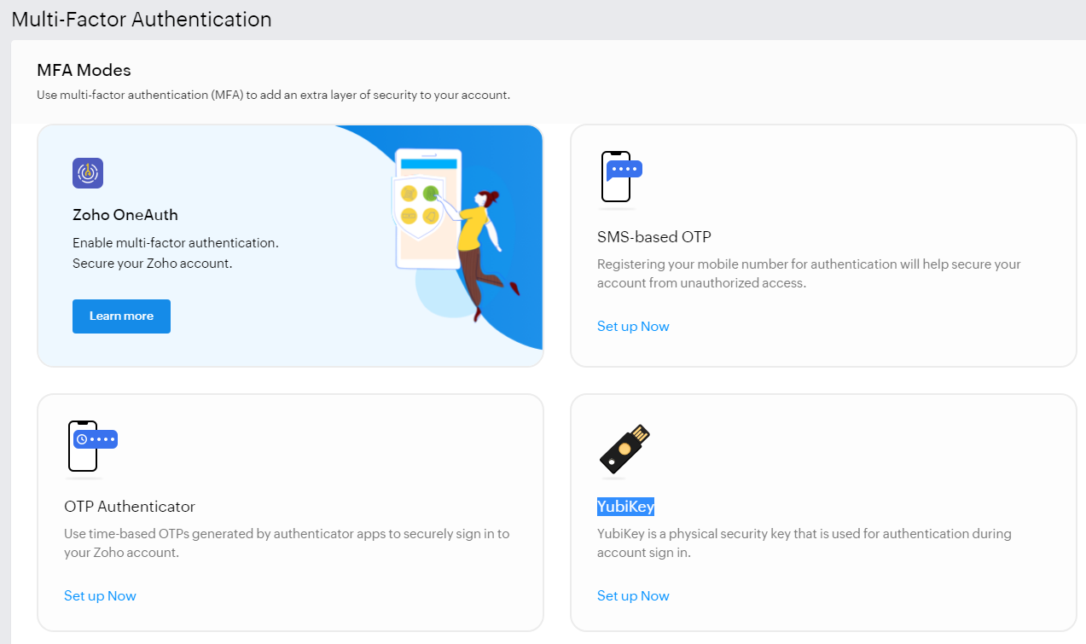The height and width of the screenshot is (644, 1086).
Task: Click the 'Secure your Zoho account.' text
Action: [153, 264]
